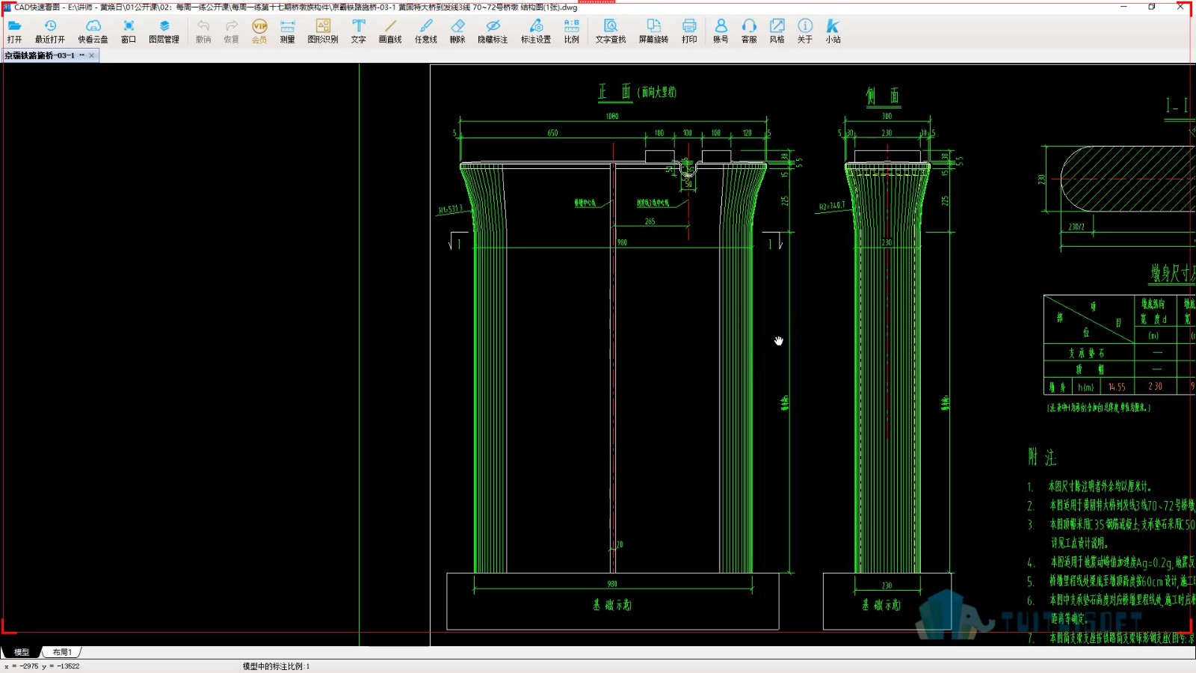Select the 京霸铁路施桥-03-1 document tab

click(43, 55)
